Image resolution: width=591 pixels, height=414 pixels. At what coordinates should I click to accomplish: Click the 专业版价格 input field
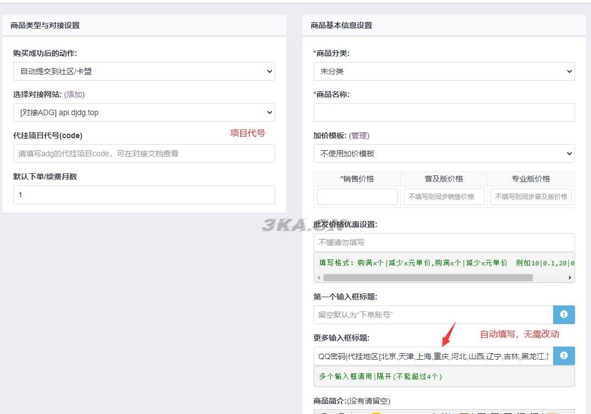(530, 196)
